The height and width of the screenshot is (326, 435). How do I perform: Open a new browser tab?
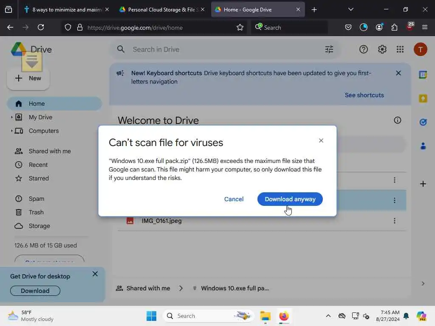[314, 10]
